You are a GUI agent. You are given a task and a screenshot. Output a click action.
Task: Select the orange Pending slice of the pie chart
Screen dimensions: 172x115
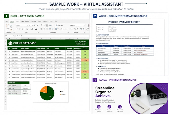pyautogui.click(x=44, y=89)
